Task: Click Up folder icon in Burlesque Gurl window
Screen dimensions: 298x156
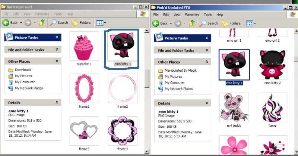Action: click(x=42, y=23)
